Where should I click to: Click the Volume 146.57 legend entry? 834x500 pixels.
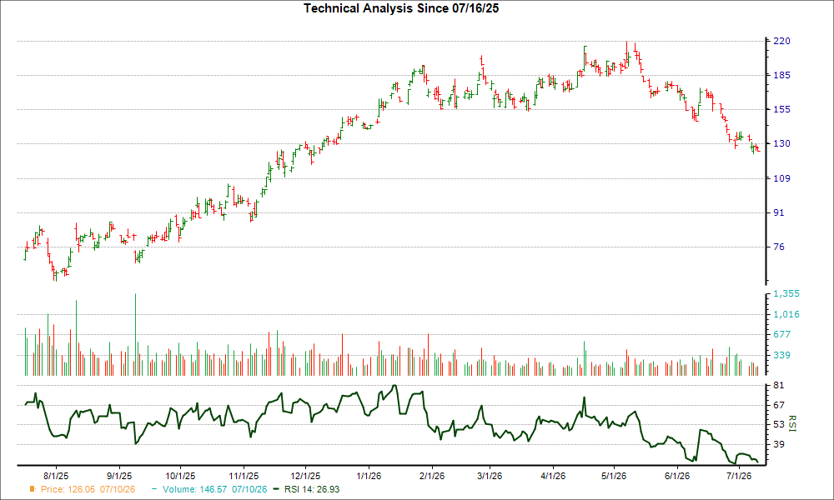(215, 489)
